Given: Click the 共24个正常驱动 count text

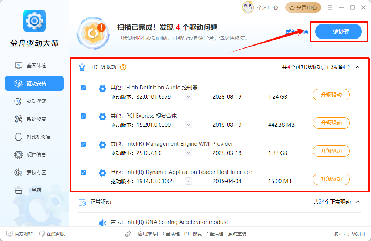Looking at the screenshot, I should click(332, 202).
